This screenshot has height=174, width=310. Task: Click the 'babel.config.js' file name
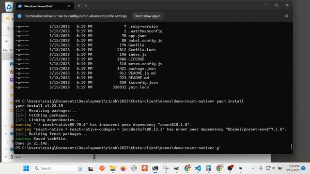[145, 41]
